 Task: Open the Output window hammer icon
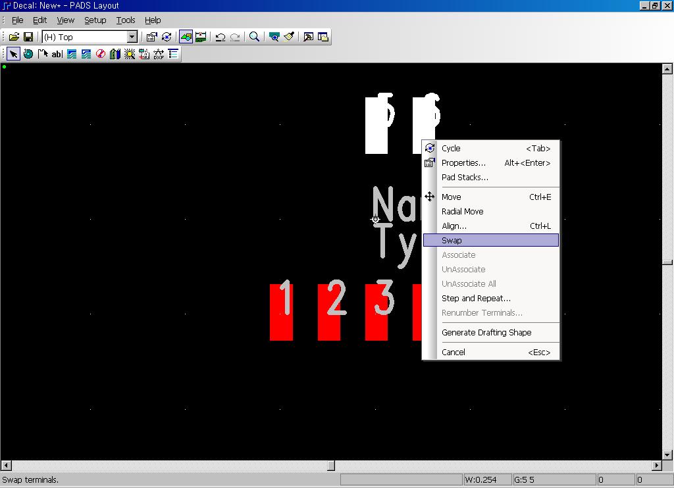point(308,37)
